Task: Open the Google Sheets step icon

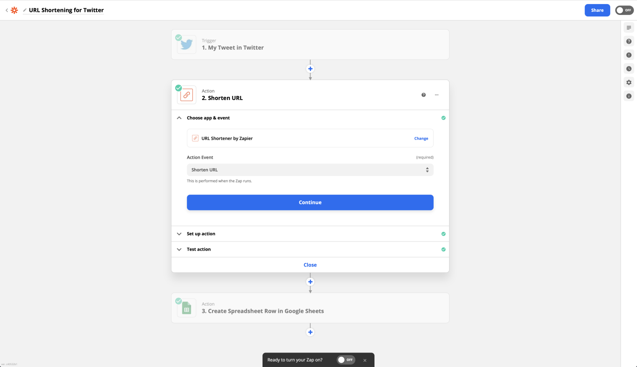Action: [x=187, y=308]
